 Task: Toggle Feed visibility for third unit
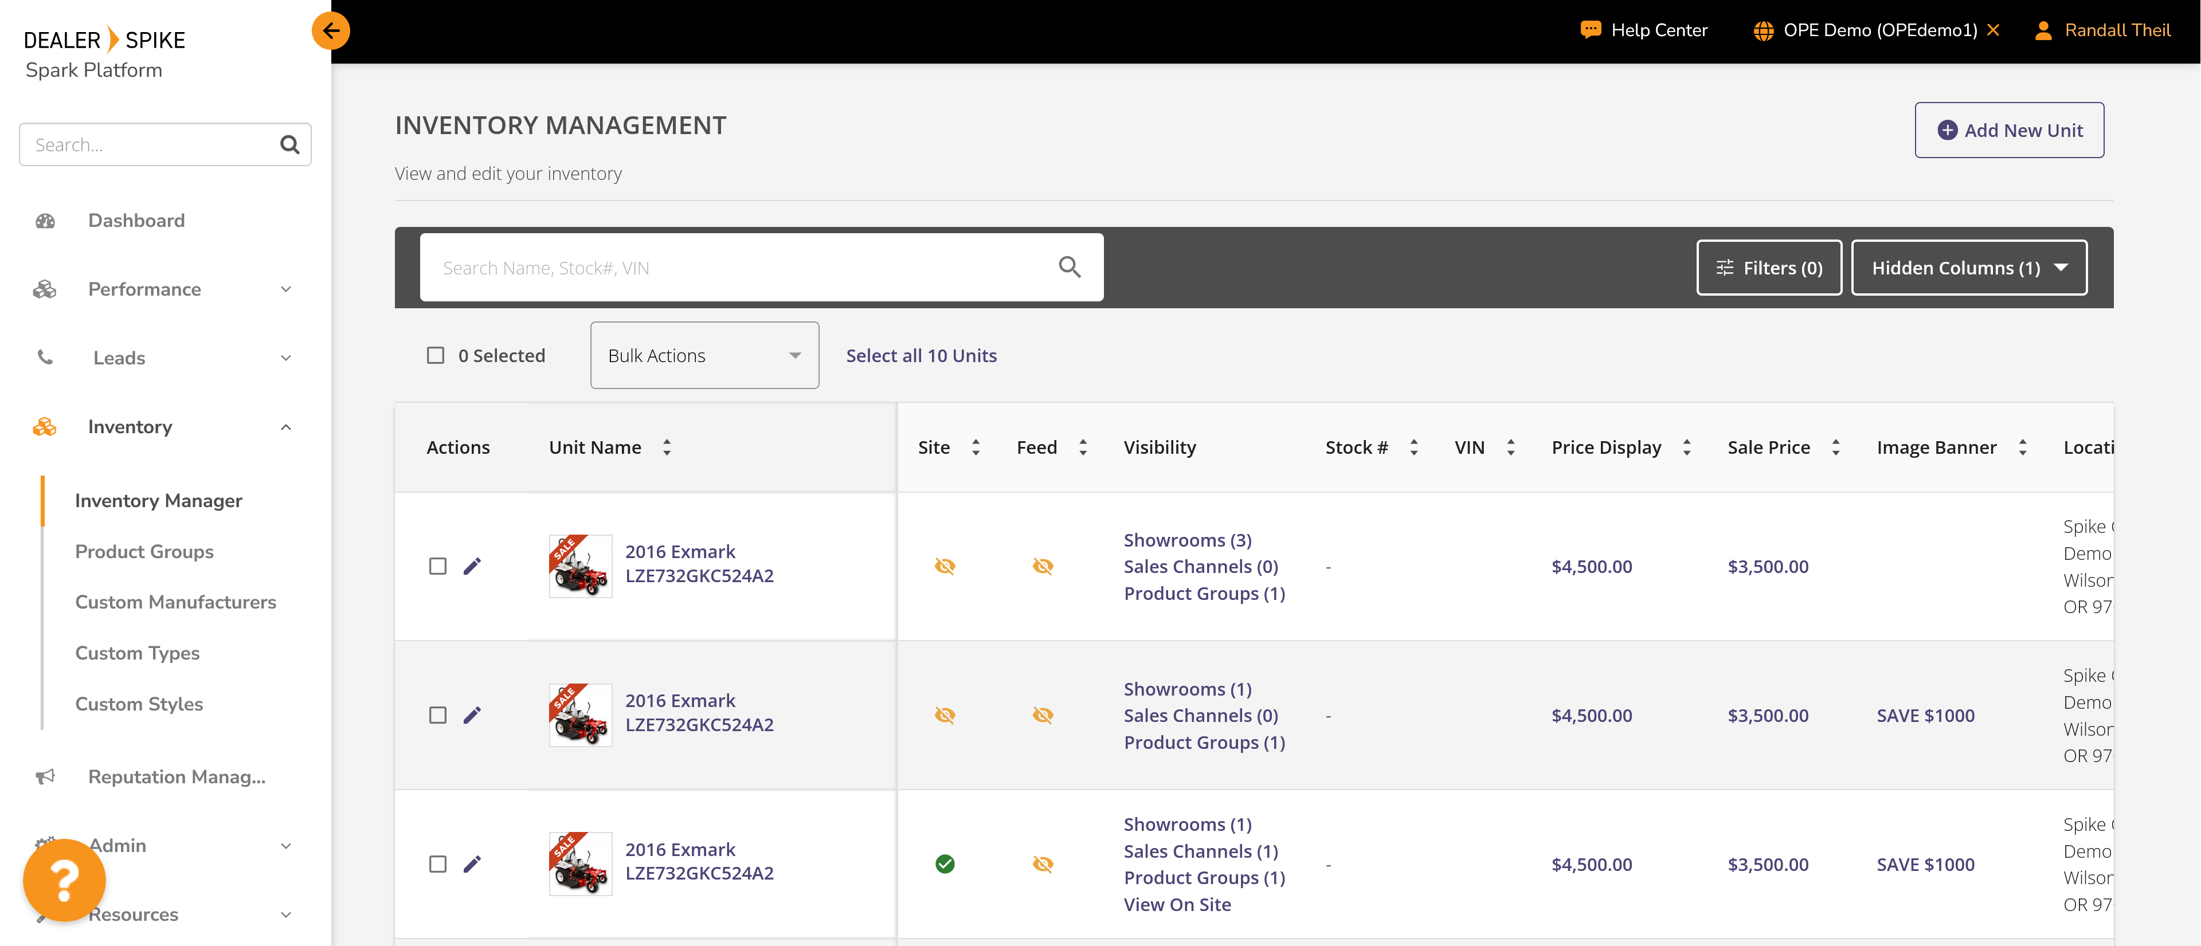click(x=1043, y=864)
